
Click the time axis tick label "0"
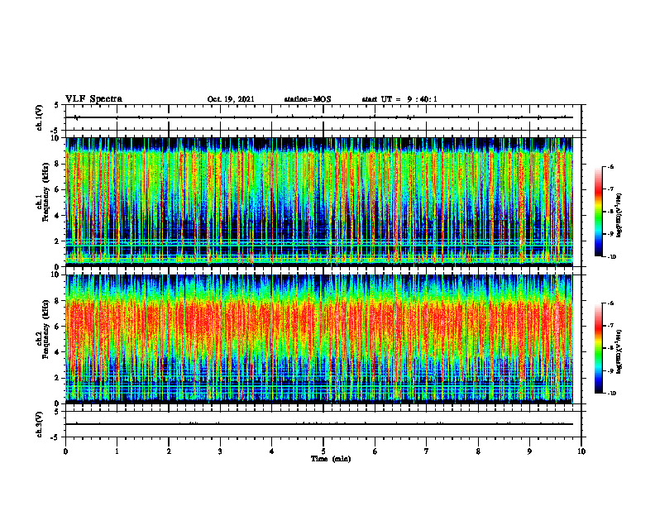[x=65, y=451]
